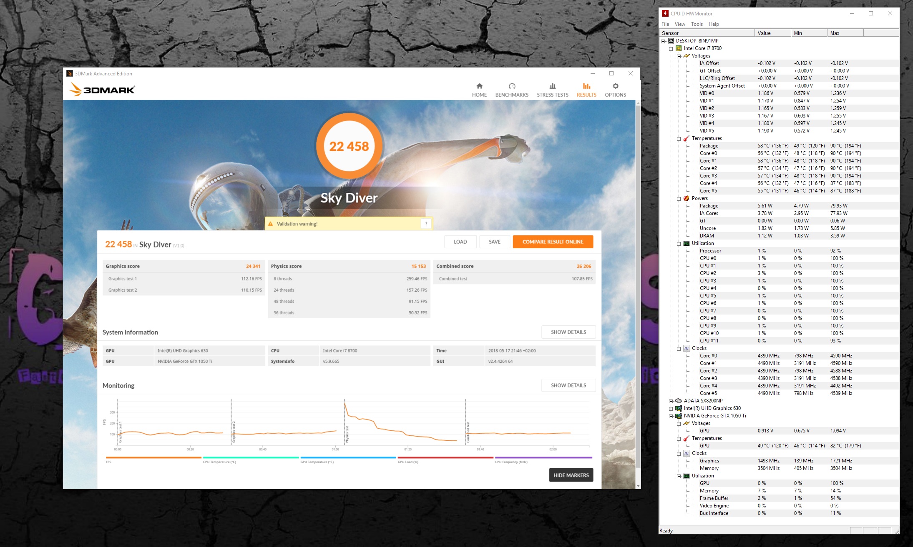Click the desktop computer icon in HWMonitor
Viewport: 913px width, 547px height.
tap(671, 41)
